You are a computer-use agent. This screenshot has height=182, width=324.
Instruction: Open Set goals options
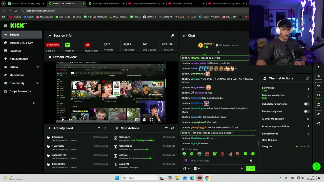(286, 146)
